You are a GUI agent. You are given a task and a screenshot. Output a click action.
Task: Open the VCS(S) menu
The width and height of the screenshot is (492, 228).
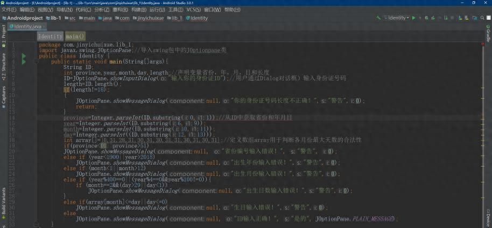[x=194, y=10]
